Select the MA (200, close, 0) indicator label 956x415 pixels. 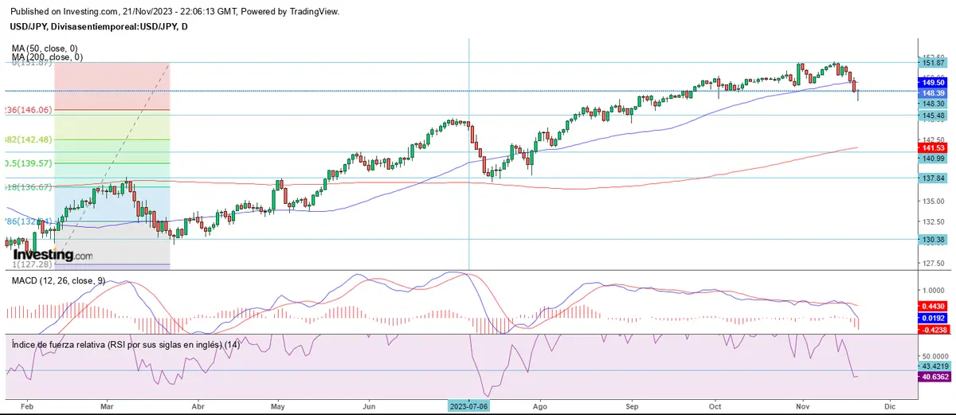tap(47, 57)
